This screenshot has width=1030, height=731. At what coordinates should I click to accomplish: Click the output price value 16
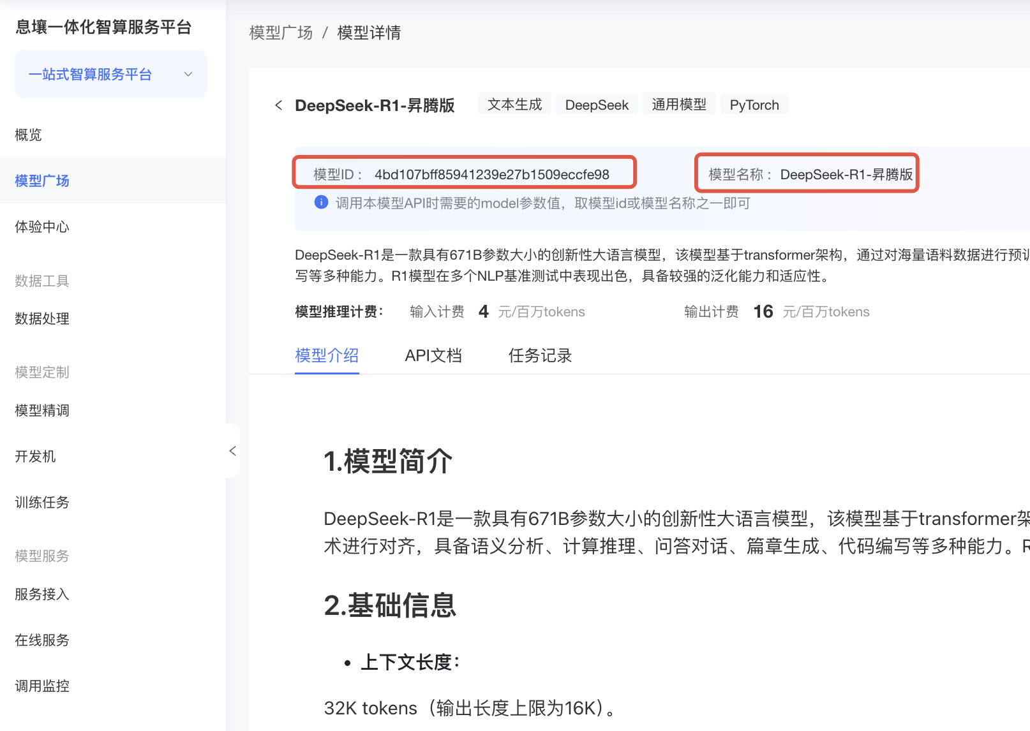[x=763, y=311]
